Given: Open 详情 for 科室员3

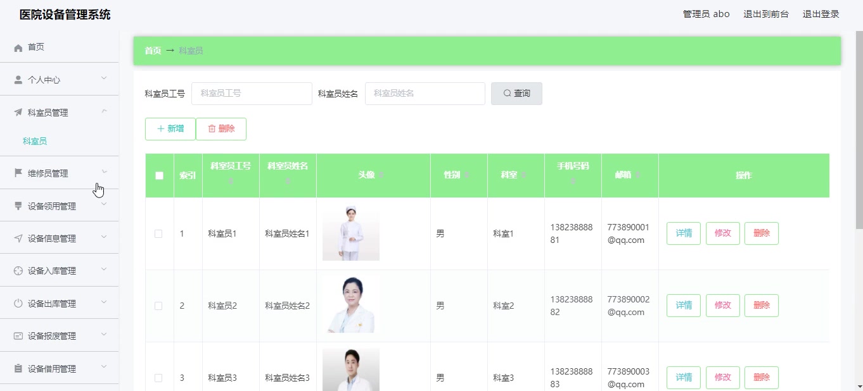Looking at the screenshot, I should [684, 378].
